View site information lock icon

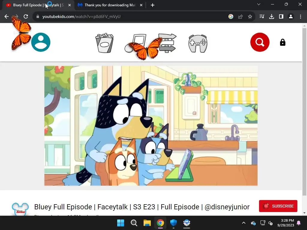coord(38,17)
